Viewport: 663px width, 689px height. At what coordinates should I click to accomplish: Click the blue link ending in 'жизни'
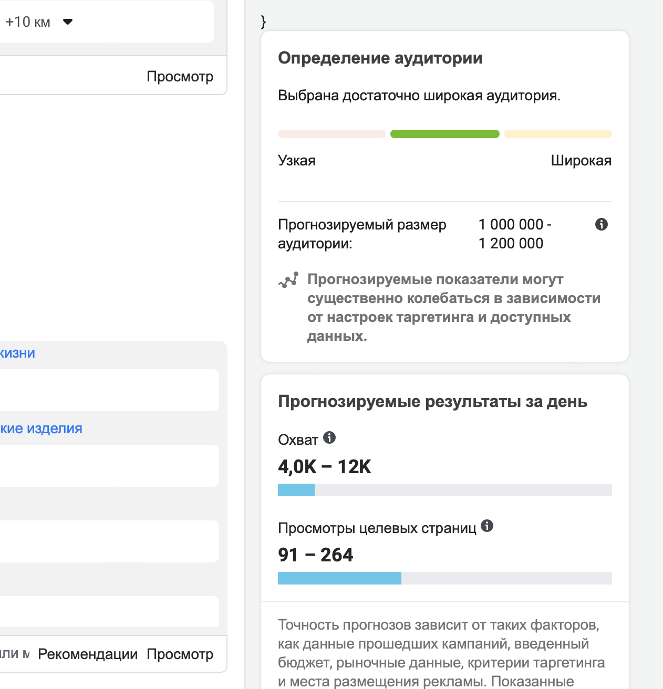pyautogui.click(x=17, y=353)
